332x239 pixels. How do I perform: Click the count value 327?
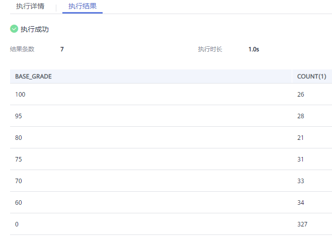point(302,224)
